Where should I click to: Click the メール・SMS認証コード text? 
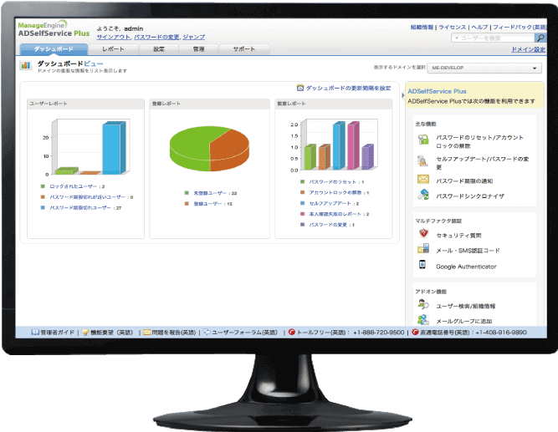468,251
